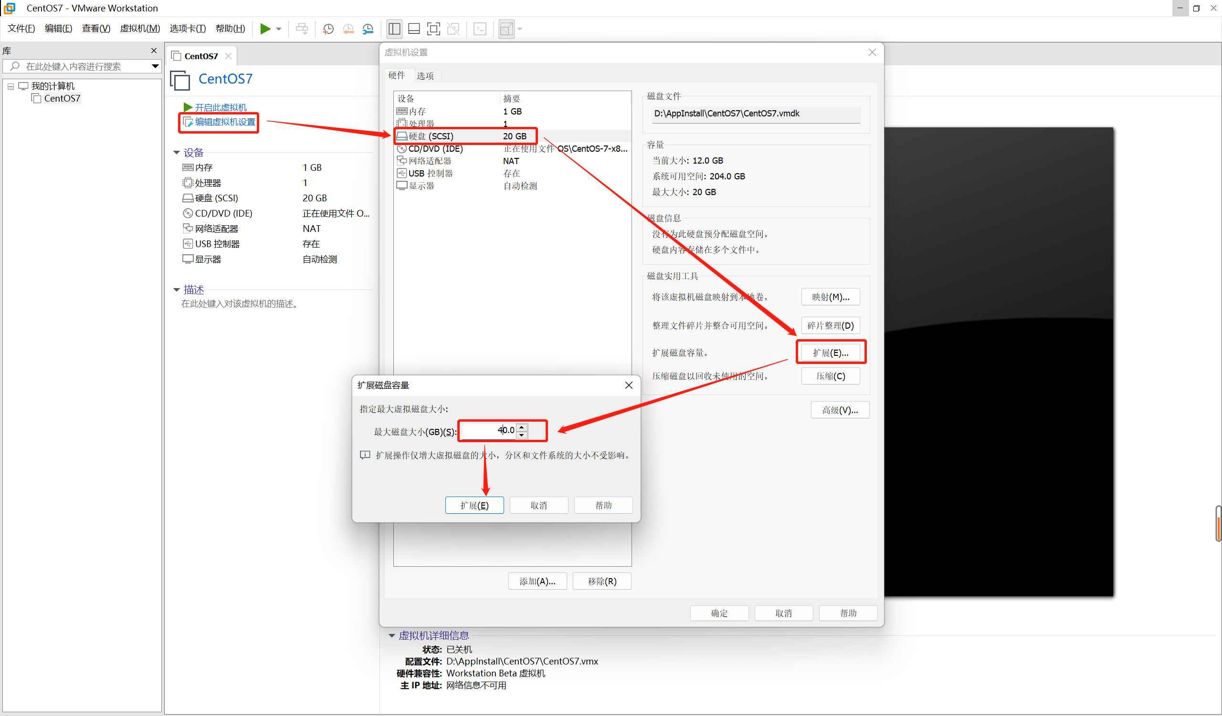Select 内存 row in settings device list
This screenshot has height=716, width=1222.
tap(513, 112)
